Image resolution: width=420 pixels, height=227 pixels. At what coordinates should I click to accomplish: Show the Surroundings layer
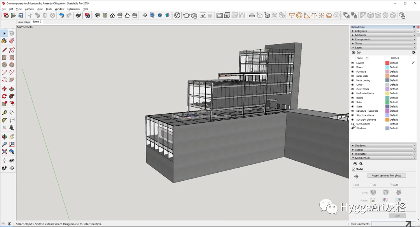(x=352, y=124)
